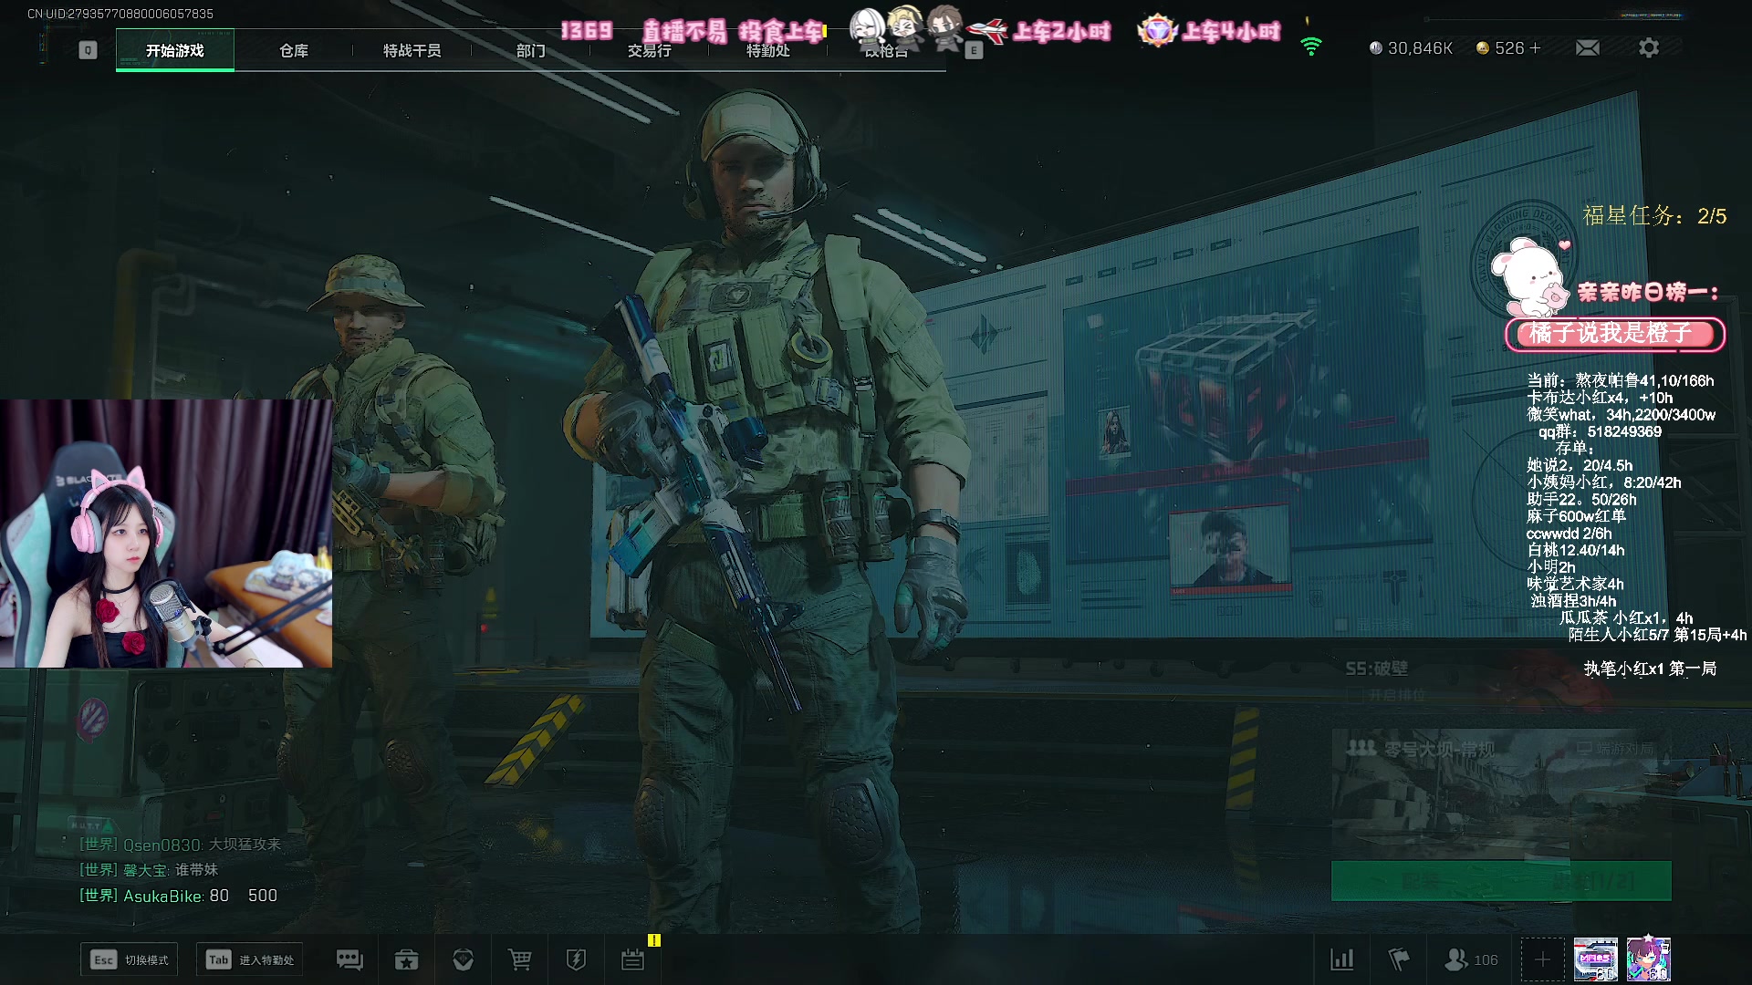This screenshot has height=985, width=1752.
Task: Switch to 交易行 tab
Action: click(650, 50)
